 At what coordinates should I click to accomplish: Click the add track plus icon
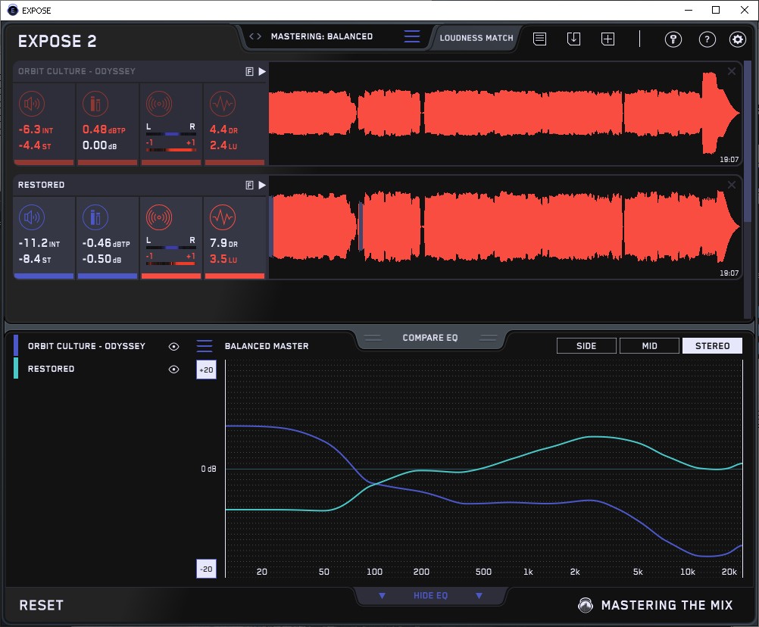[x=608, y=39]
